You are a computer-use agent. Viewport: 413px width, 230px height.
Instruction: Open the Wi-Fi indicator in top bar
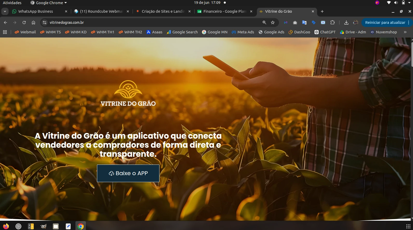click(389, 3)
